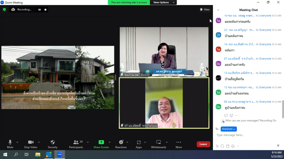Open Whiteboards
The width and height of the screenshot is (284, 159).
coord(159,144)
